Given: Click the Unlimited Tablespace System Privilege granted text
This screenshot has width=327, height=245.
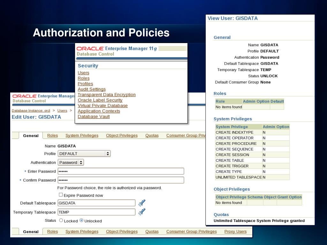Looking at the screenshot, I should [259, 221].
